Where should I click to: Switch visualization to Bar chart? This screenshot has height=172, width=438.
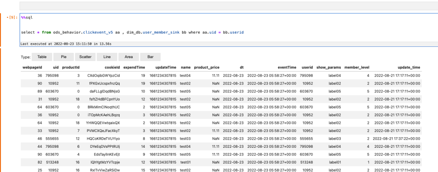click(x=150, y=57)
